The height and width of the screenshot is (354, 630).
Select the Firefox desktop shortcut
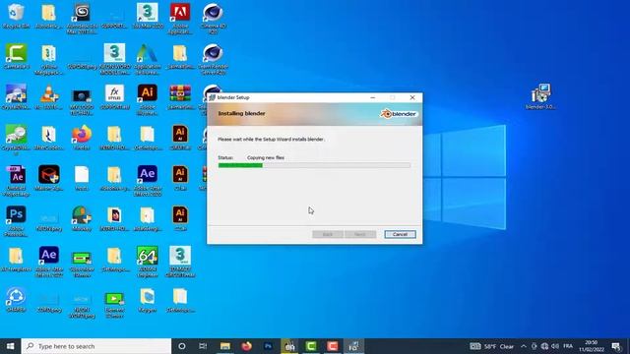pyautogui.click(x=82, y=138)
